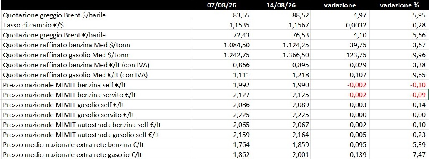This screenshot has width=429, height=159.
Task: Select the Brent €/barile value 72,43
Action: (221, 35)
